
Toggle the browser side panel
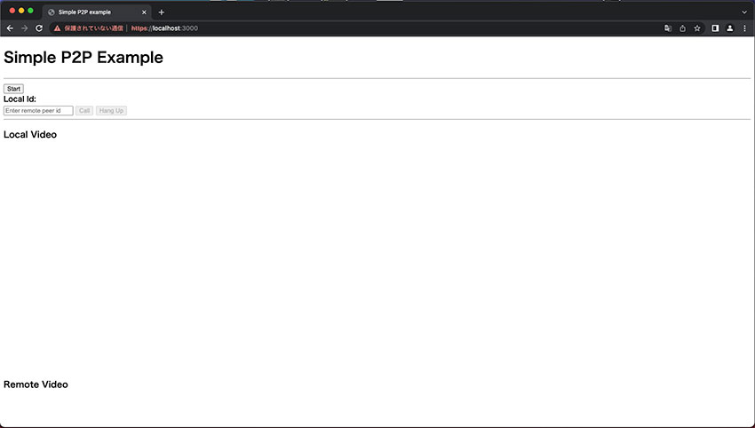(x=715, y=28)
